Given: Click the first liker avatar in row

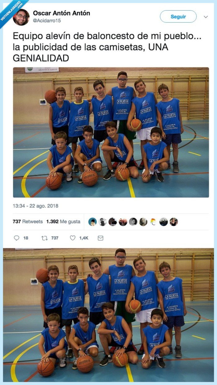Looking at the screenshot, I should coord(92,222).
